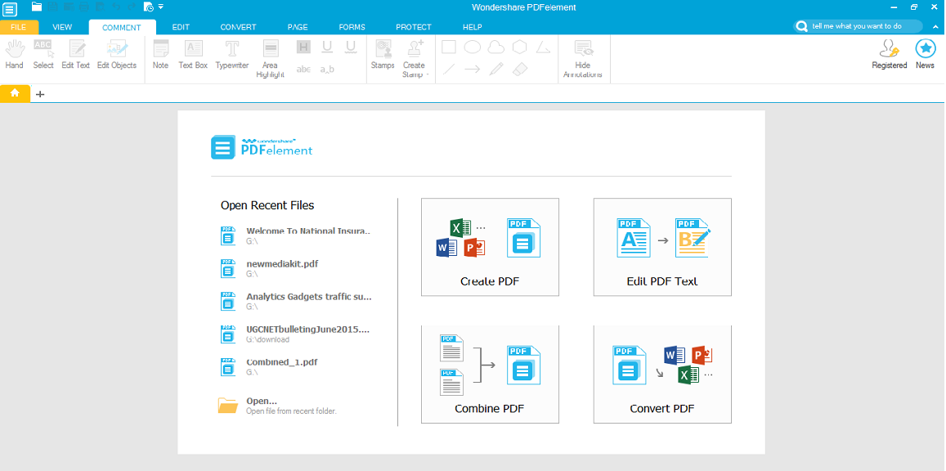Open recent file UGCNETbulletingJune2015

296,334
